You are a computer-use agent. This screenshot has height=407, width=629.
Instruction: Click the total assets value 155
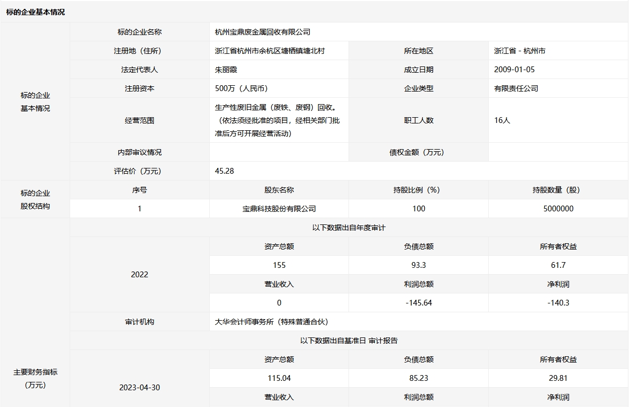(x=279, y=265)
